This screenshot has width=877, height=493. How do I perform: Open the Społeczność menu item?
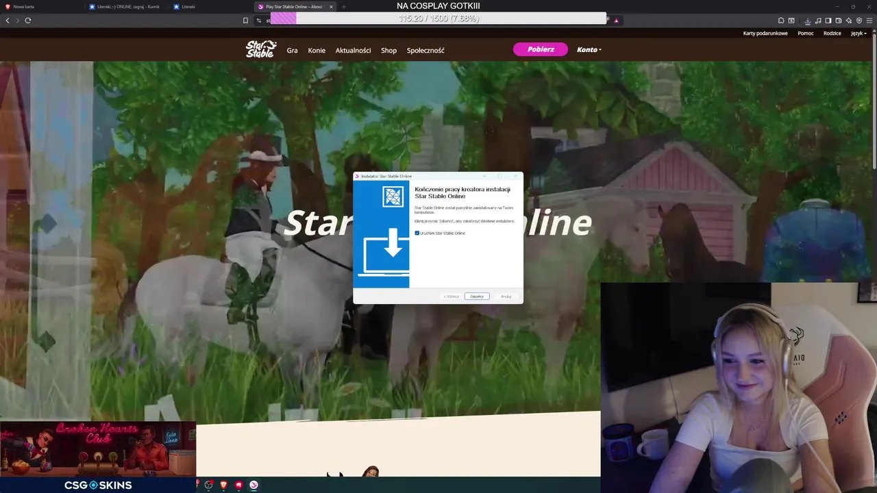point(425,50)
